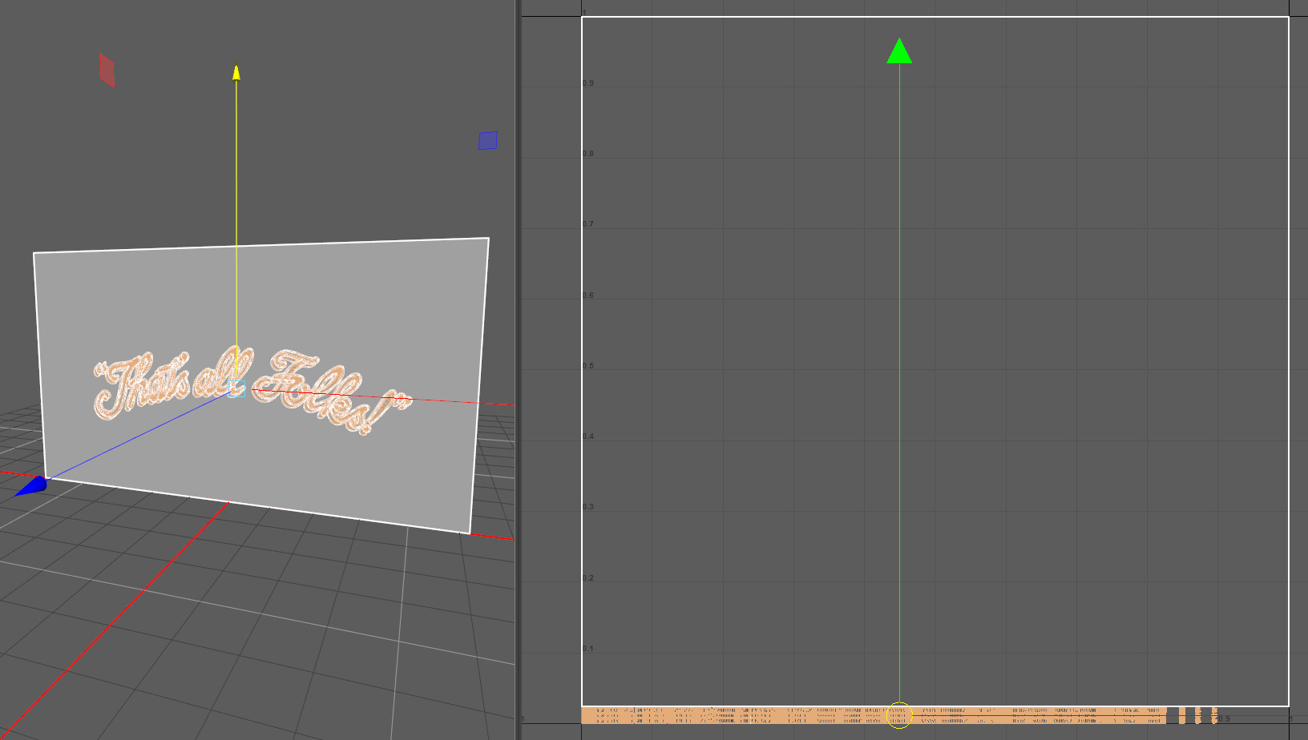Click the 0.9 label on the UV vertical axis
The width and height of the screenshot is (1308, 740).
pos(588,83)
